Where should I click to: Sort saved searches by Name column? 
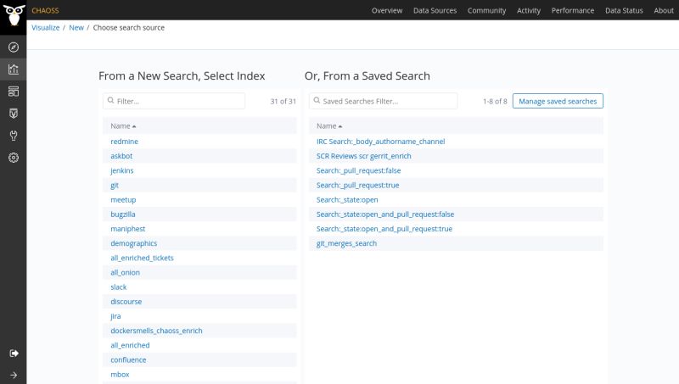coord(328,125)
